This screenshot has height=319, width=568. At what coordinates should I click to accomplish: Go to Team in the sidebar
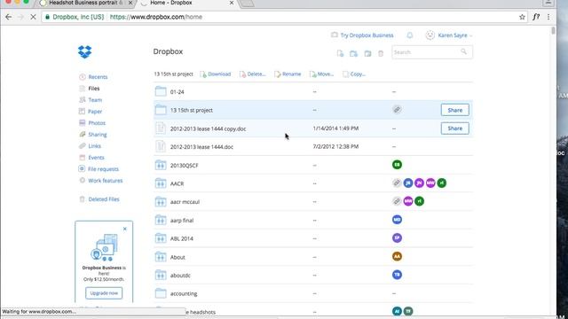coord(95,100)
